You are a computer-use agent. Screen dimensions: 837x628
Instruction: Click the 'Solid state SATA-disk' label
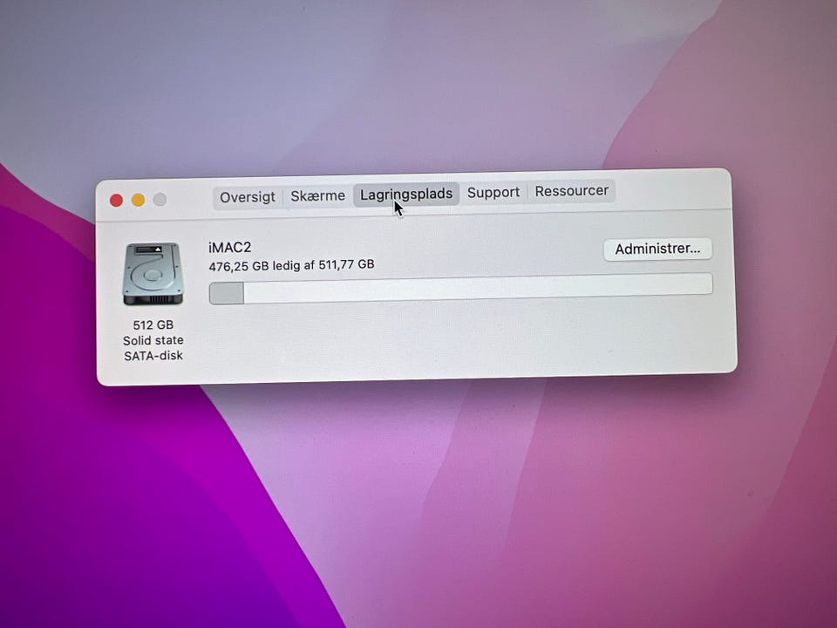[x=153, y=348]
